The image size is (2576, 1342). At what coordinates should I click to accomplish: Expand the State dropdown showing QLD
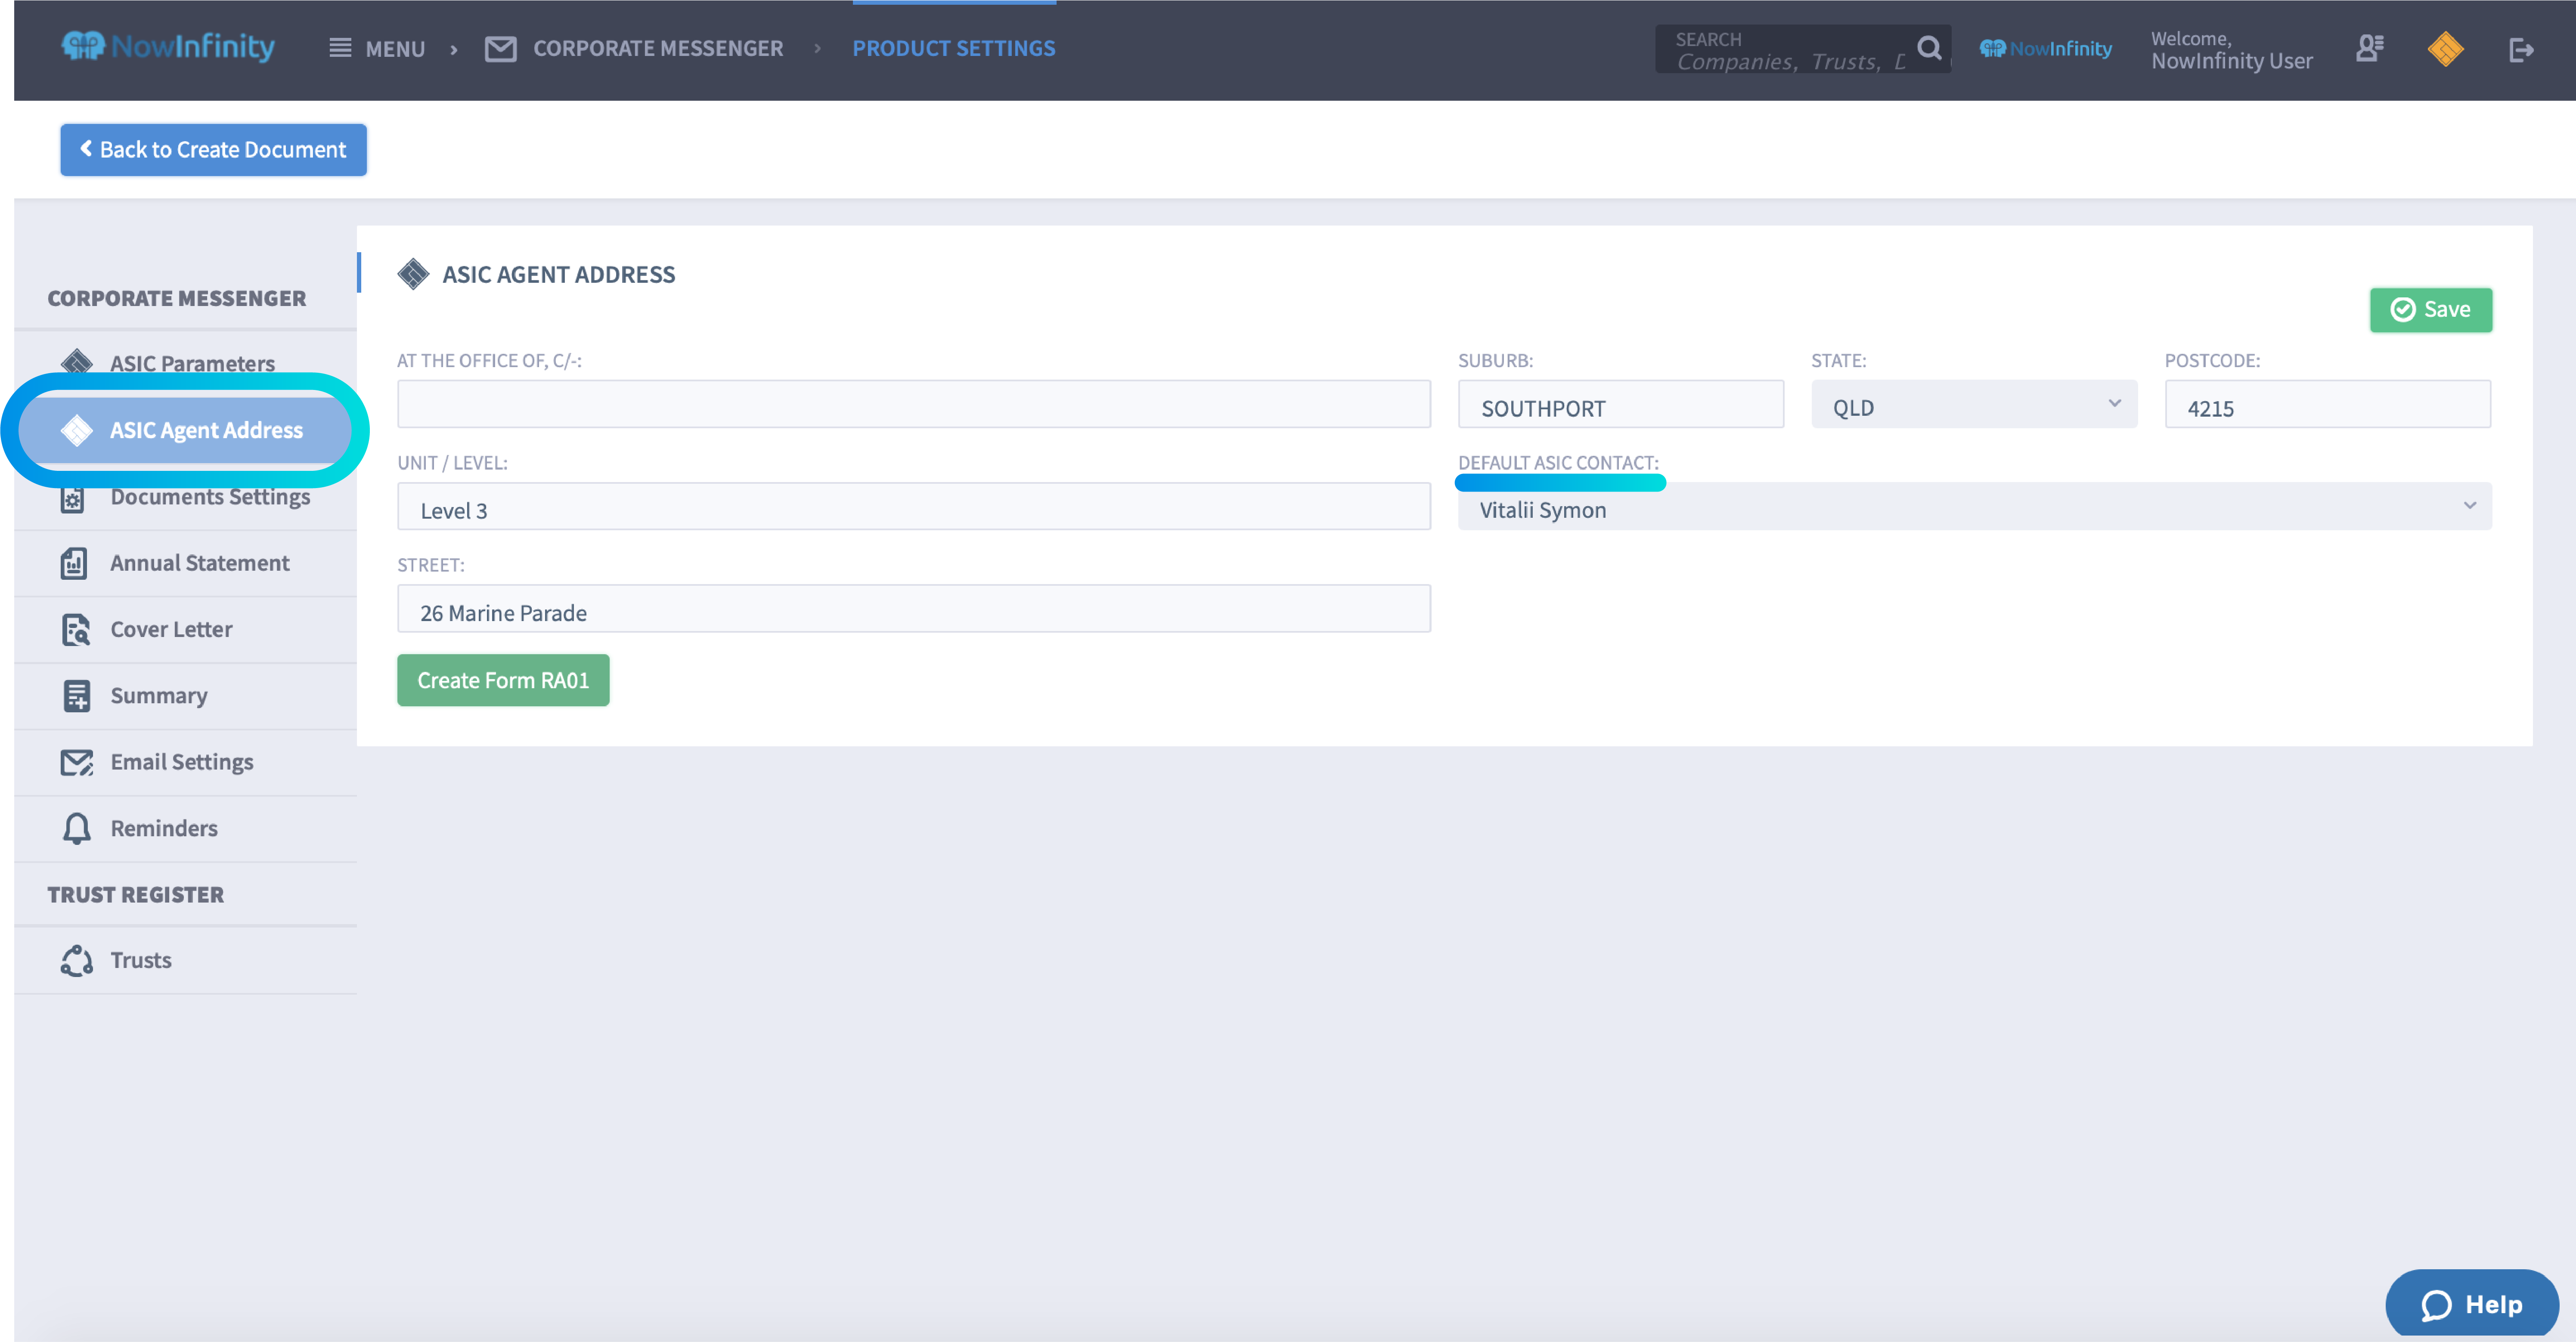click(1973, 405)
